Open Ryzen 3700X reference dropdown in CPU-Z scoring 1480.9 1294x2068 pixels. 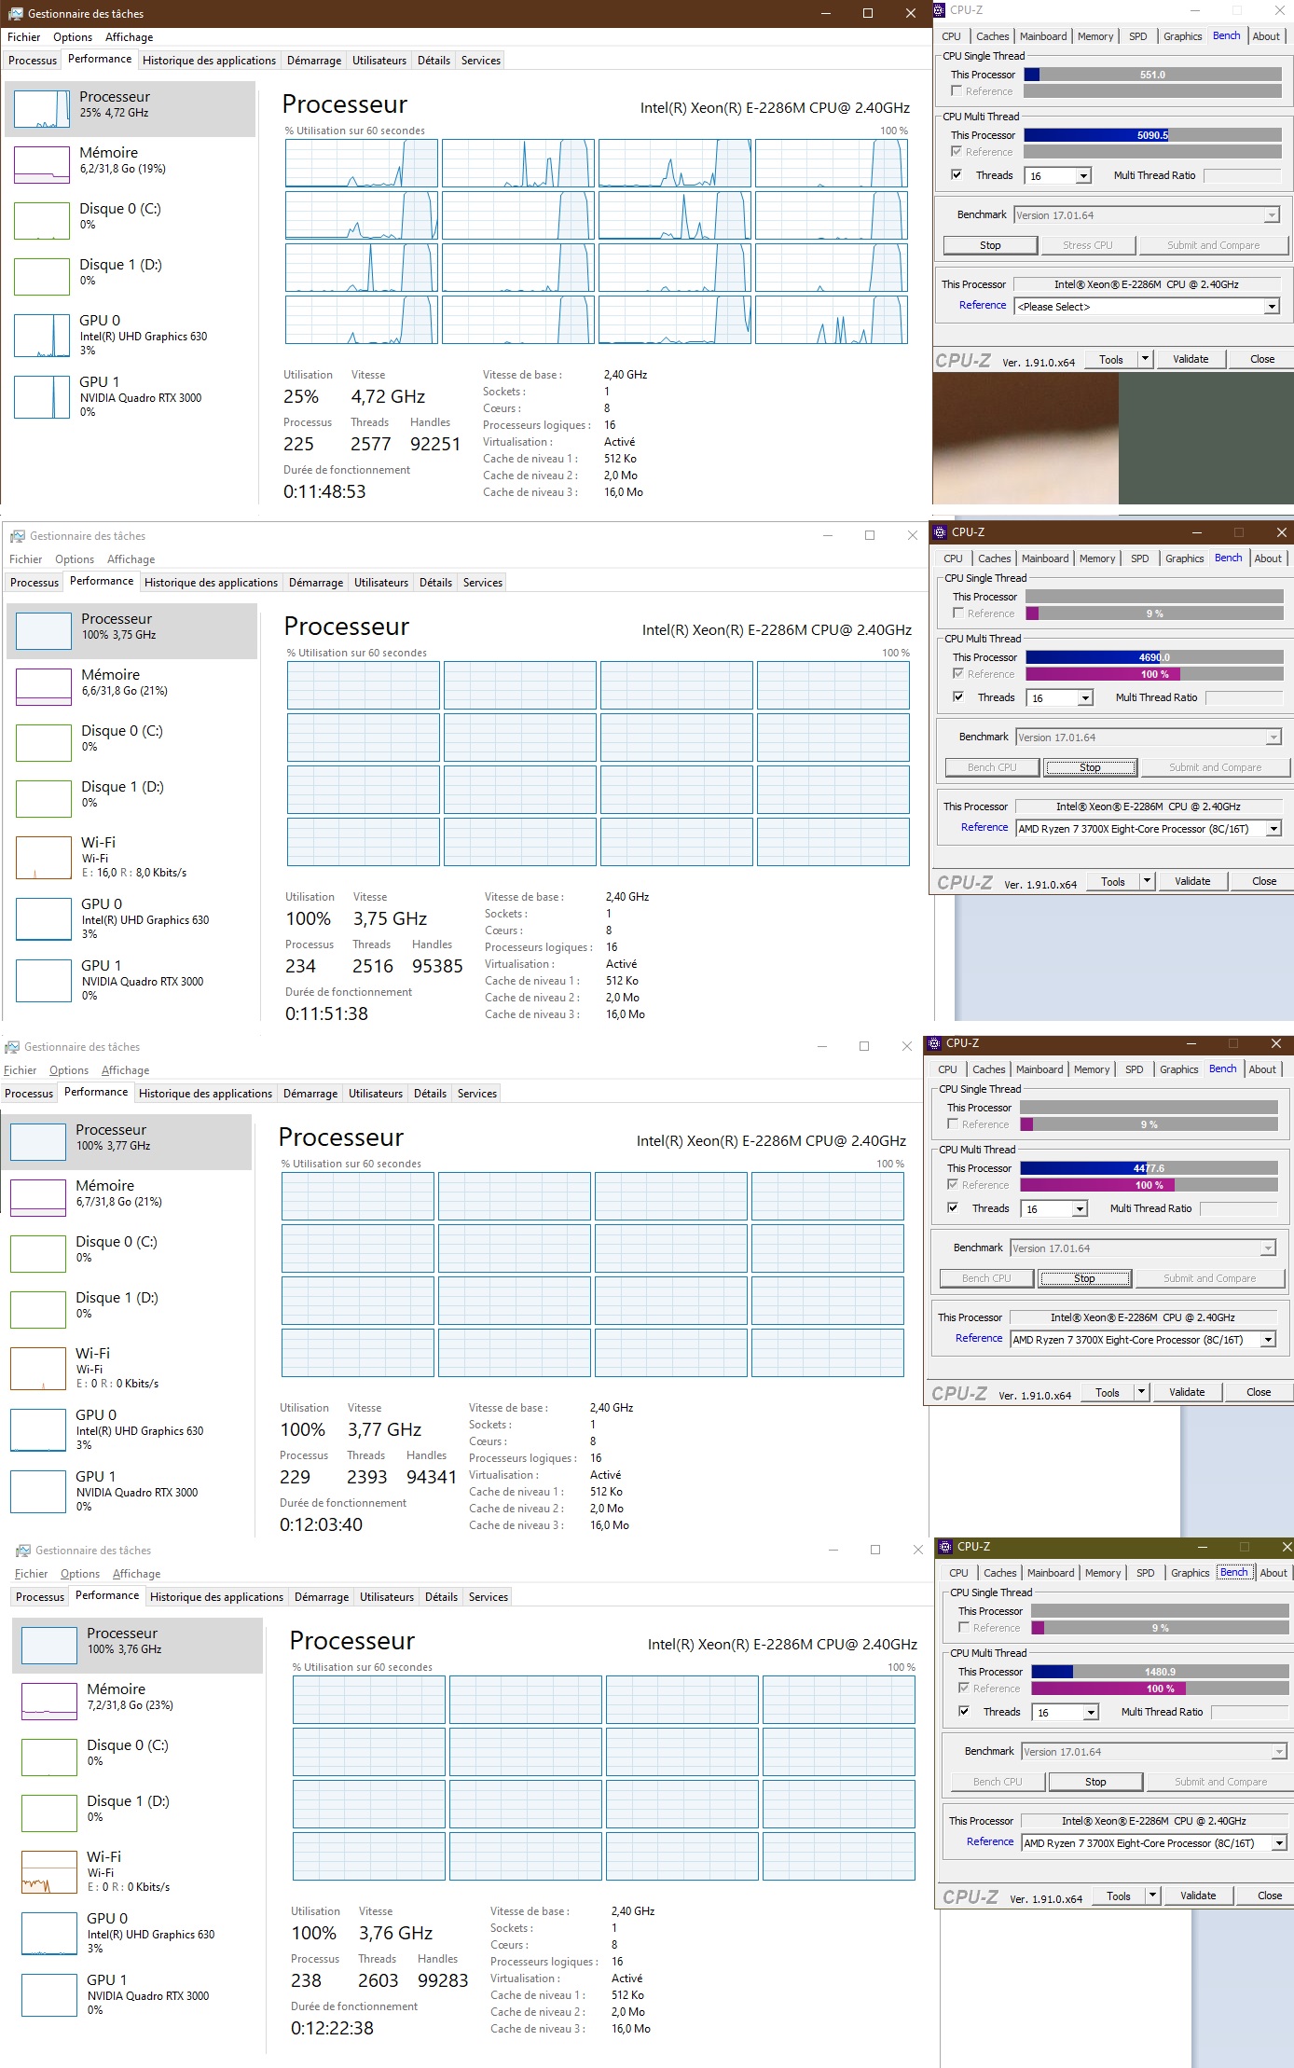point(1279,1843)
